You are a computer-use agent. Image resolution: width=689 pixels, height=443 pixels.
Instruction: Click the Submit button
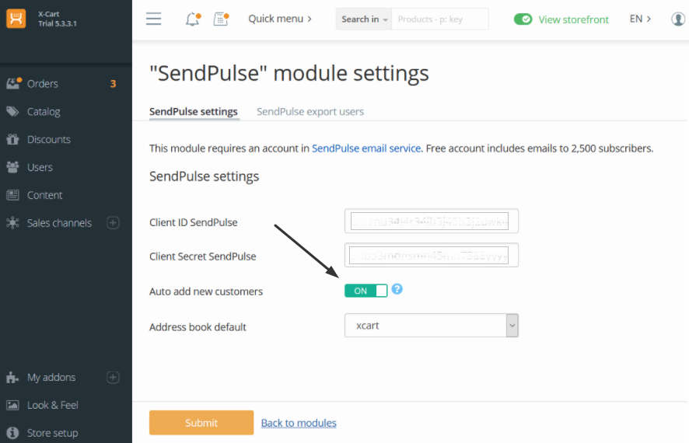pyautogui.click(x=201, y=423)
